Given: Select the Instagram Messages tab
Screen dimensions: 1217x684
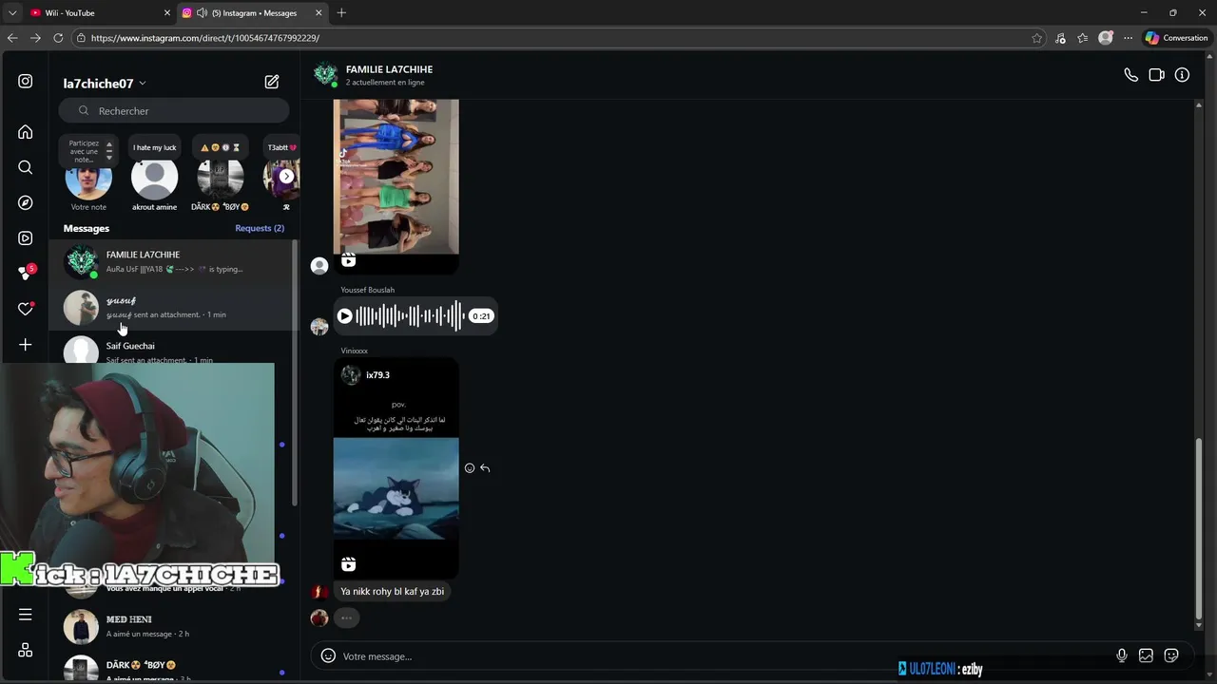Looking at the screenshot, I should tap(252, 13).
